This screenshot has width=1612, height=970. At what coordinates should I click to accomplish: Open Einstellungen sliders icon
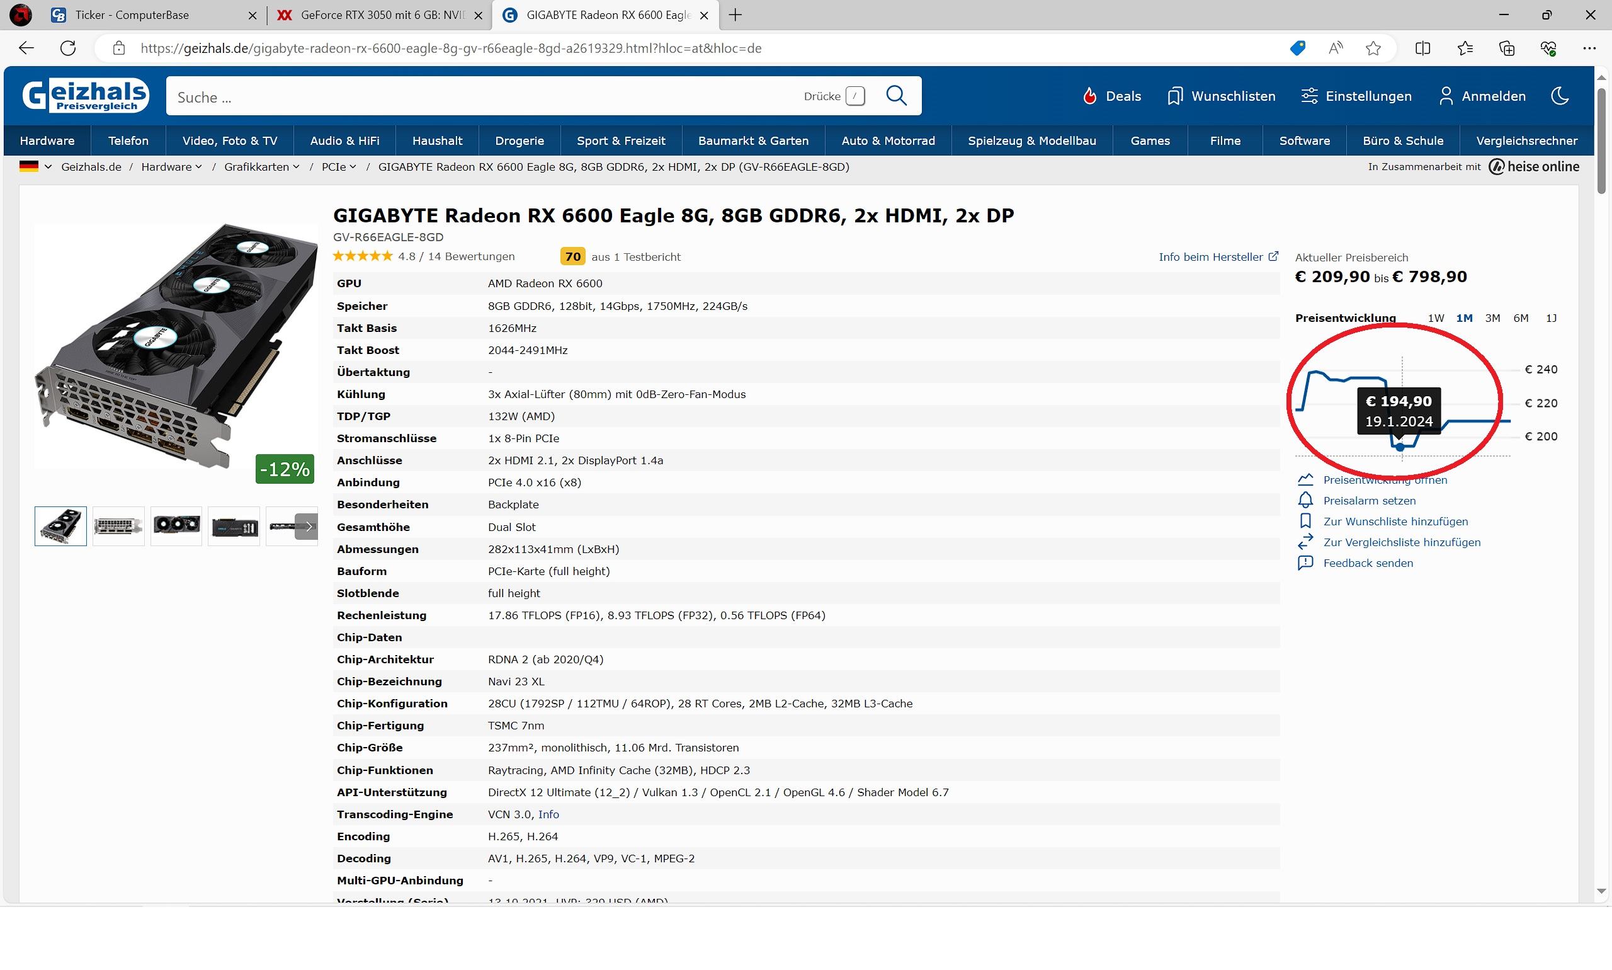point(1356,96)
